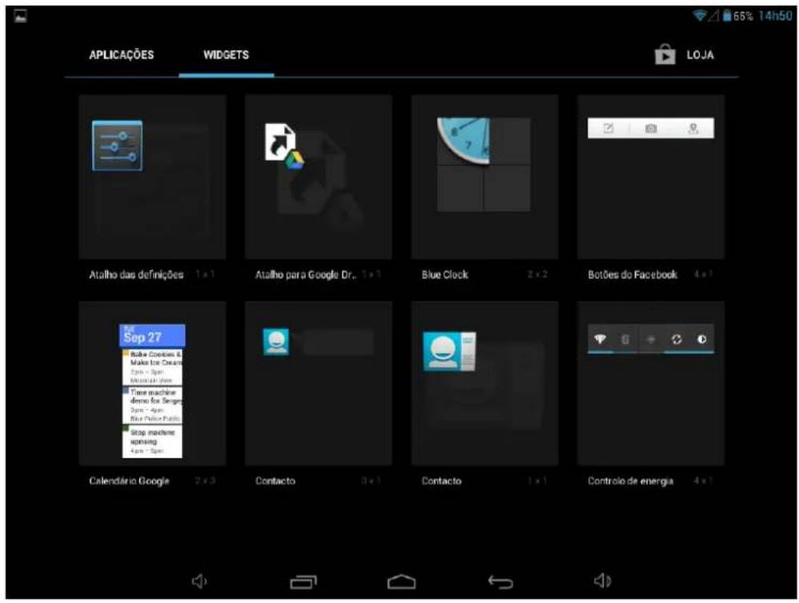The height and width of the screenshot is (603, 799).
Task: Tap the back navigation arrow
Action: pos(500,581)
